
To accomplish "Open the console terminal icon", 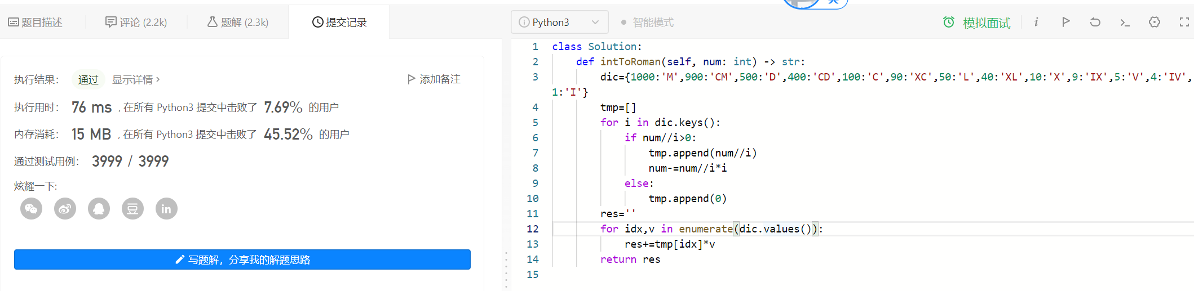I will point(1125,23).
